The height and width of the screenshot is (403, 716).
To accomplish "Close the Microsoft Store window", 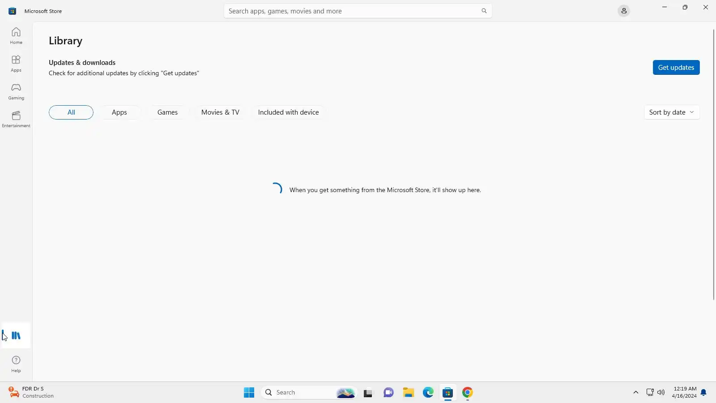I will tap(706, 7).
